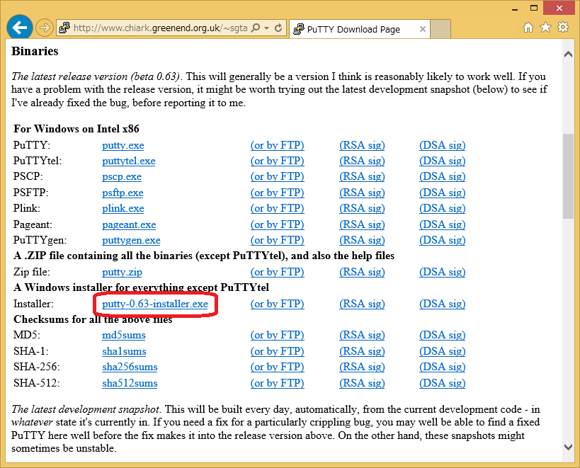Click DSA sig in SHA-512 row
580x468 pixels.
(443, 383)
